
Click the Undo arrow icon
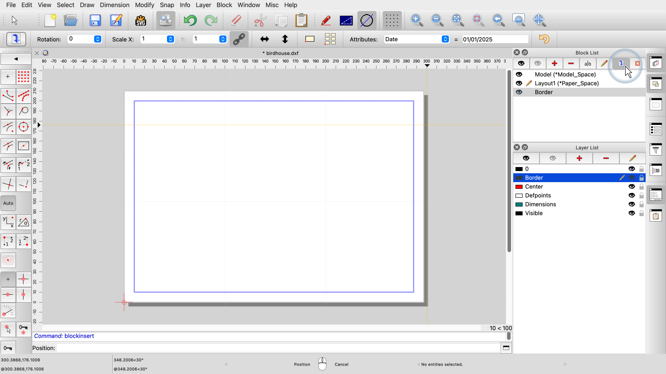190,20
